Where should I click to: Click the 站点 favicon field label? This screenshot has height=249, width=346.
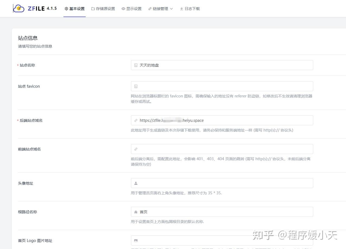29,86
